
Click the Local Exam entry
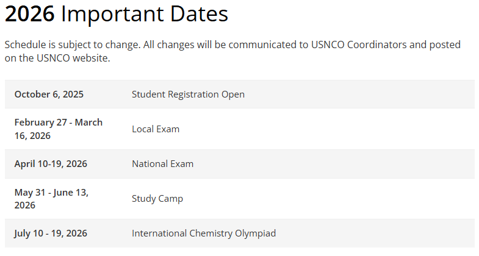click(156, 129)
